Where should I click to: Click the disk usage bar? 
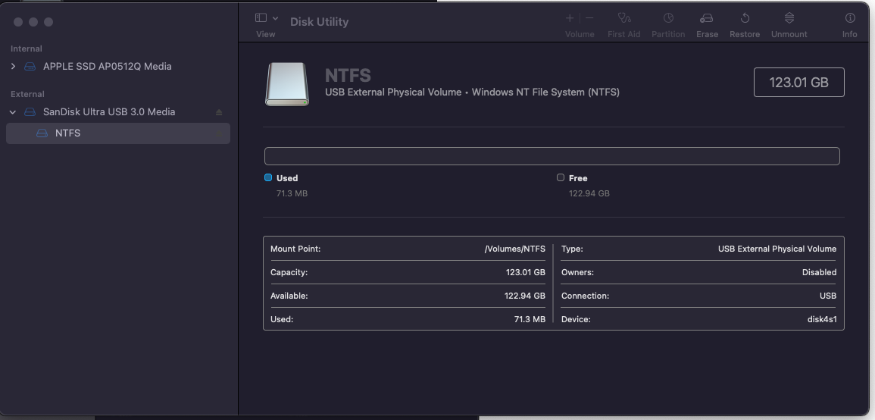point(552,156)
